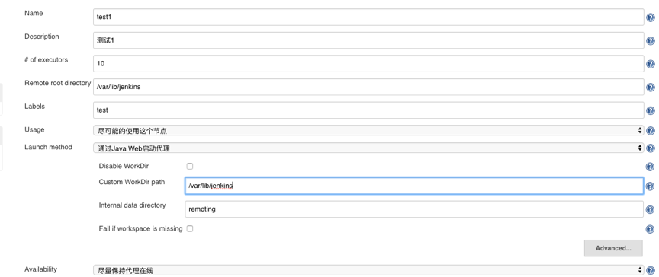Open help for the Description field

click(650, 40)
